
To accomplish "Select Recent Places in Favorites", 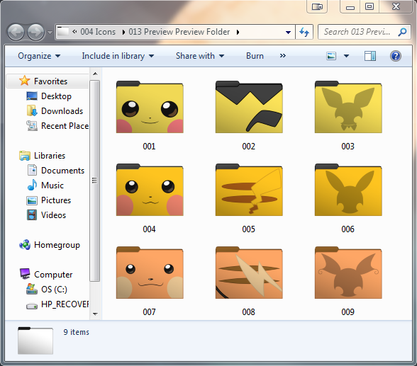I will 65,126.
